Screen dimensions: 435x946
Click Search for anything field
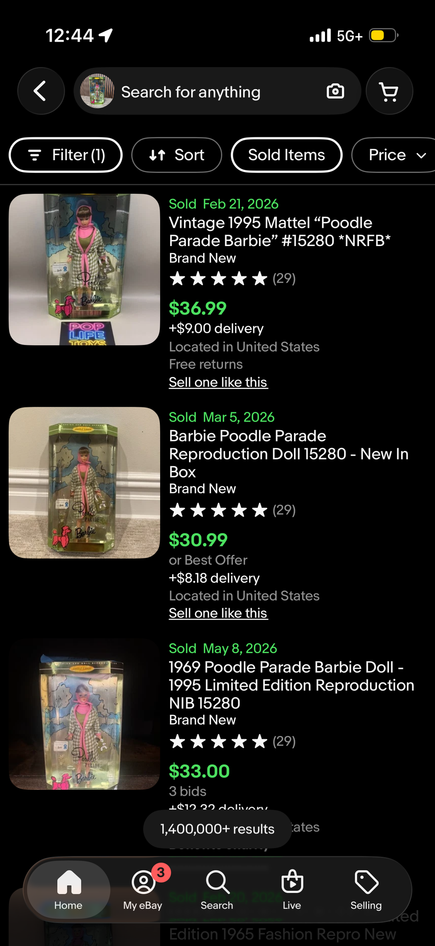[217, 91]
